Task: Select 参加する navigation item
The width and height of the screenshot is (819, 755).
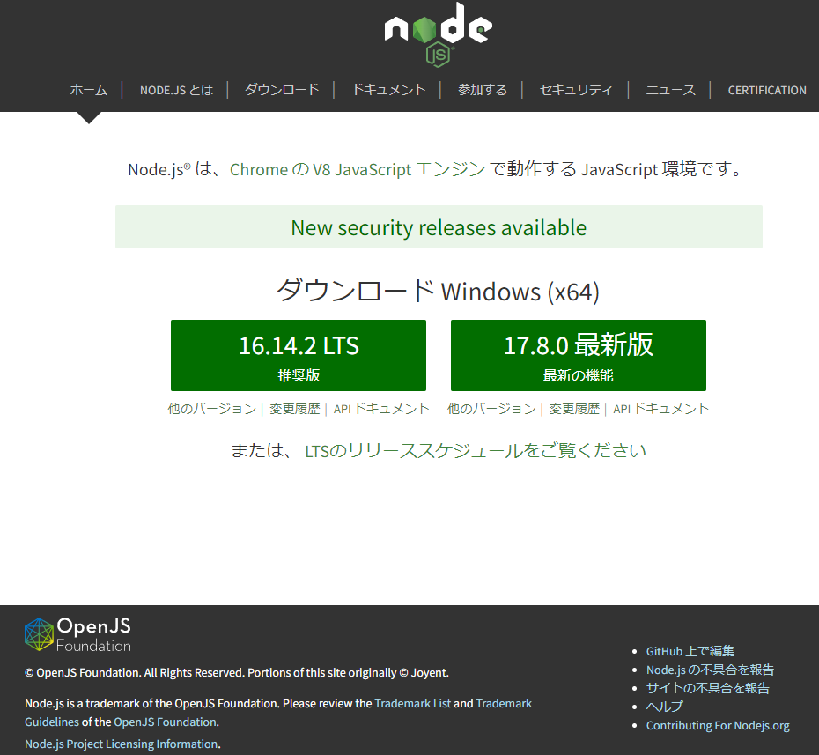Action: coord(483,90)
